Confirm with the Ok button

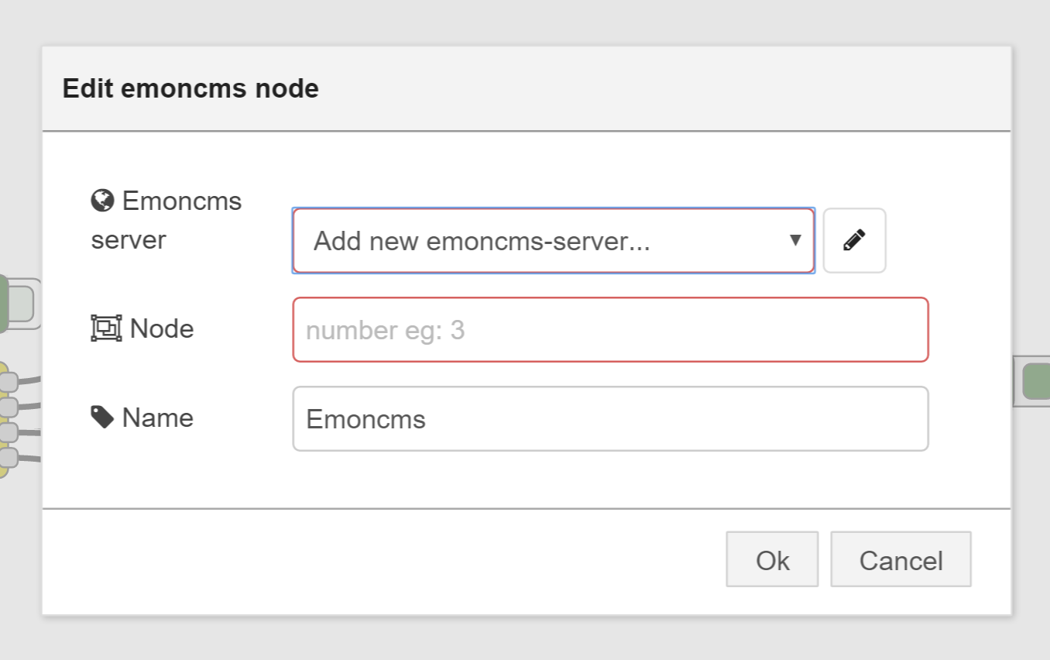tap(772, 559)
